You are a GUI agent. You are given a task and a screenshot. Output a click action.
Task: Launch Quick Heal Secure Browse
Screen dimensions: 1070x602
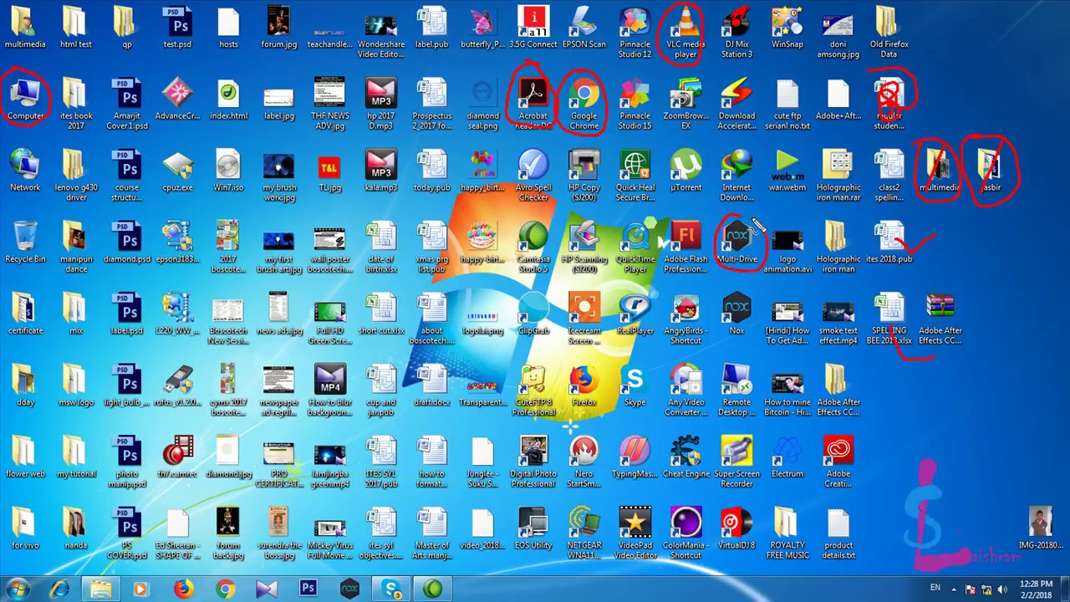coord(635,176)
